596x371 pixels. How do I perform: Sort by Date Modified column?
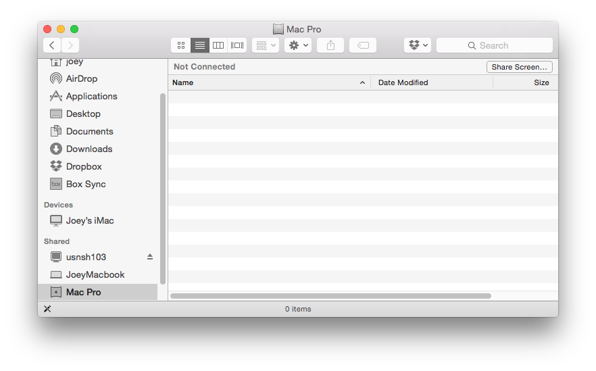click(x=432, y=82)
